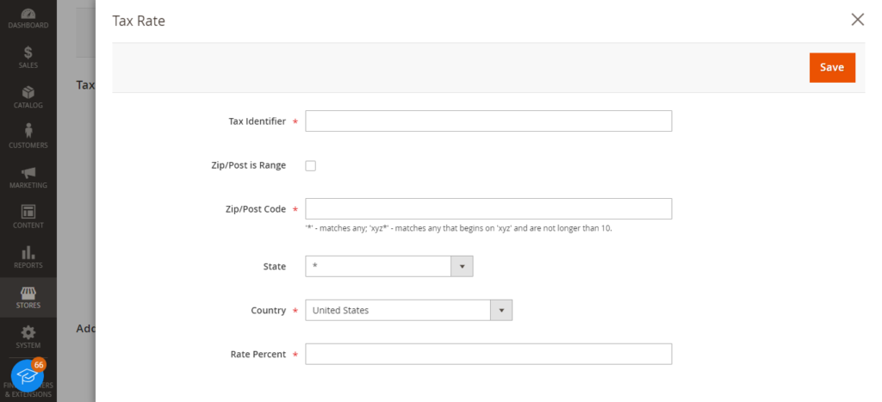Open the Country dropdown showing United States
Image resolution: width=882 pixels, height=402 pixels.
(x=409, y=311)
